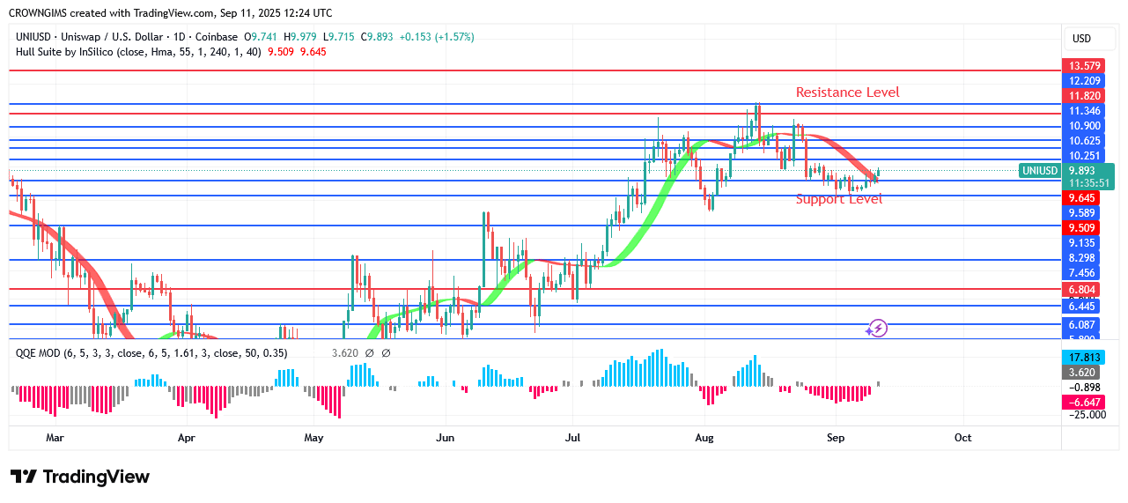This screenshot has height=503, width=1128.
Task: Click the Aug label on time axis
Action: pos(704,438)
